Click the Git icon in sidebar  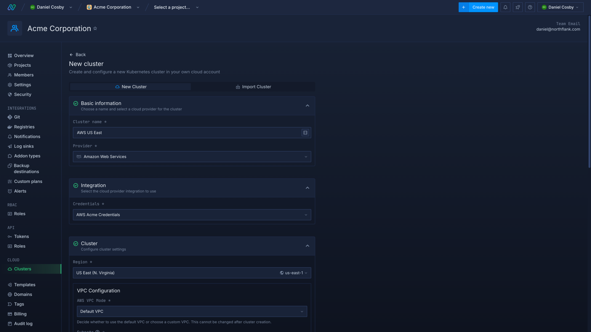pos(10,117)
